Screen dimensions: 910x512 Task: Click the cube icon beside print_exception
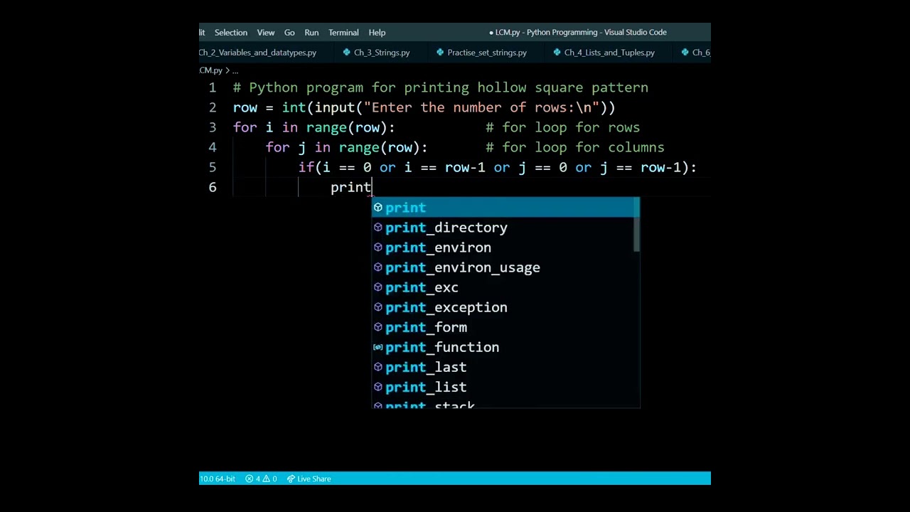(378, 307)
